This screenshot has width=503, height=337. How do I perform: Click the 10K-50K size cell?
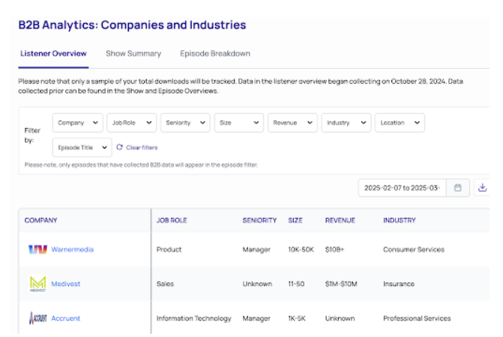pos(301,249)
